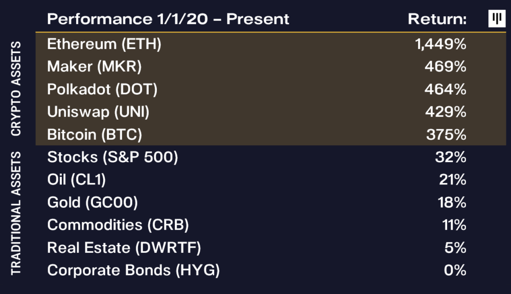Click the 375% Bitcoin return

[446, 135]
